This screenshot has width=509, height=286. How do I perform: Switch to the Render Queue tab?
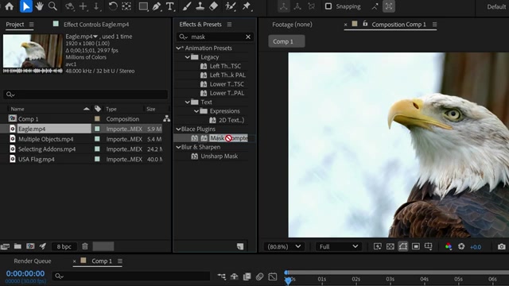coord(33,261)
